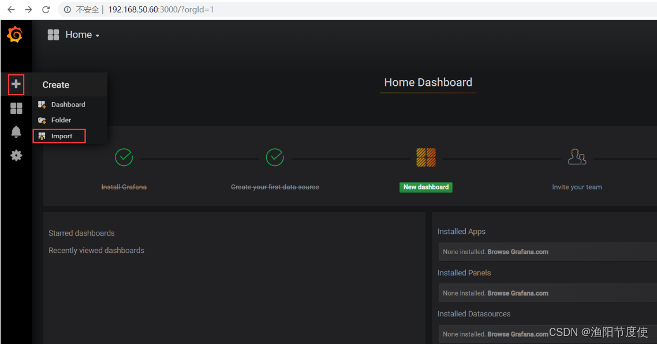Click the browser back arrow
The image size is (657, 344).
tap(11, 9)
